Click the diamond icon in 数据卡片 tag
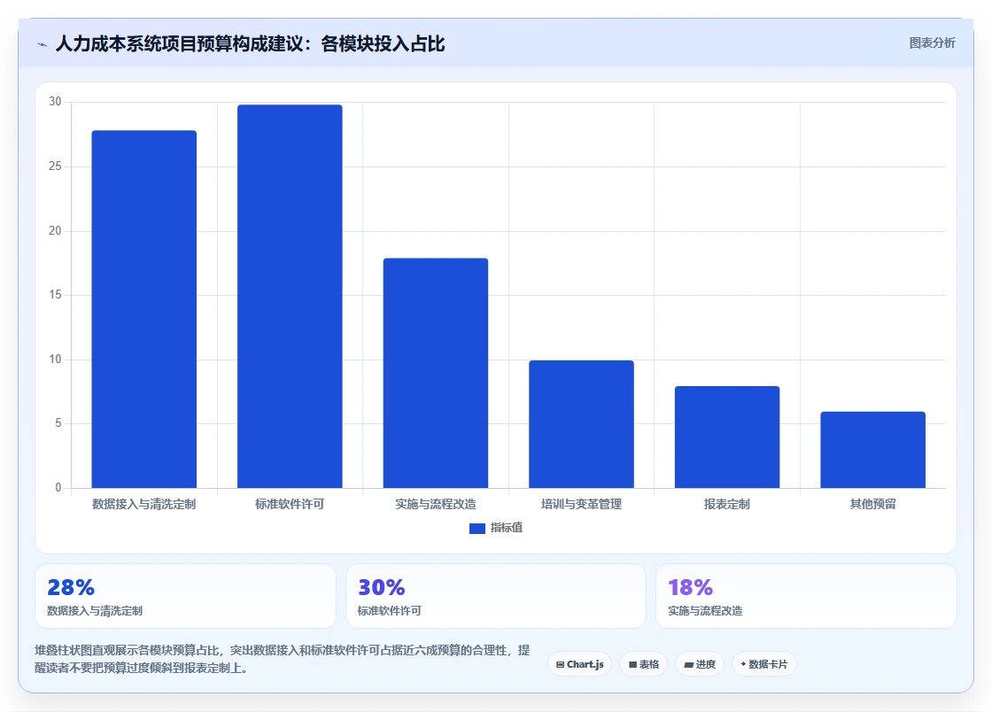 click(743, 664)
